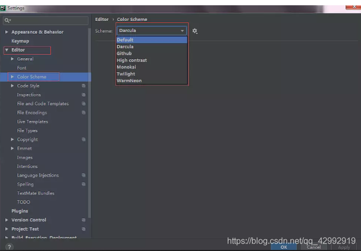361x251 pixels.
Task: Expand the Color Scheme node arrow
Action: pos(13,76)
